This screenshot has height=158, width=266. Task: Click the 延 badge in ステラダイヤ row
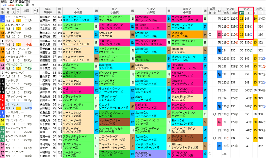[219, 35]
